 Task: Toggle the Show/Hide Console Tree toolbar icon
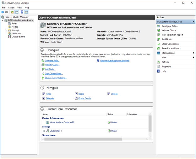17,12
